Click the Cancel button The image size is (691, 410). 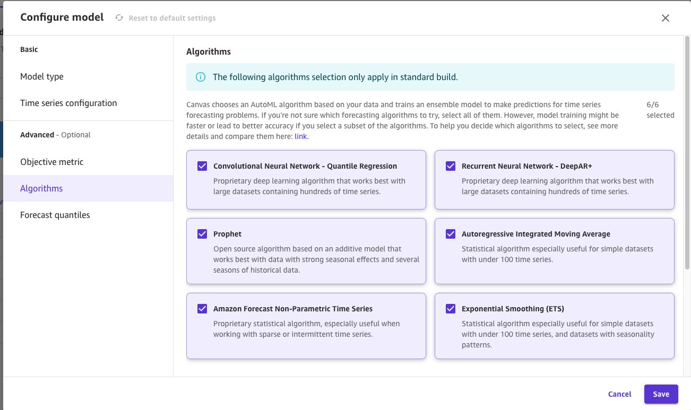(x=620, y=394)
